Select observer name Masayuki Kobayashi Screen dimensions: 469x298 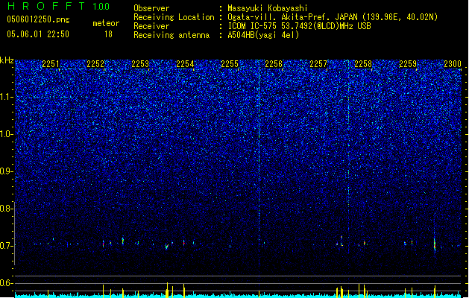(268, 8)
